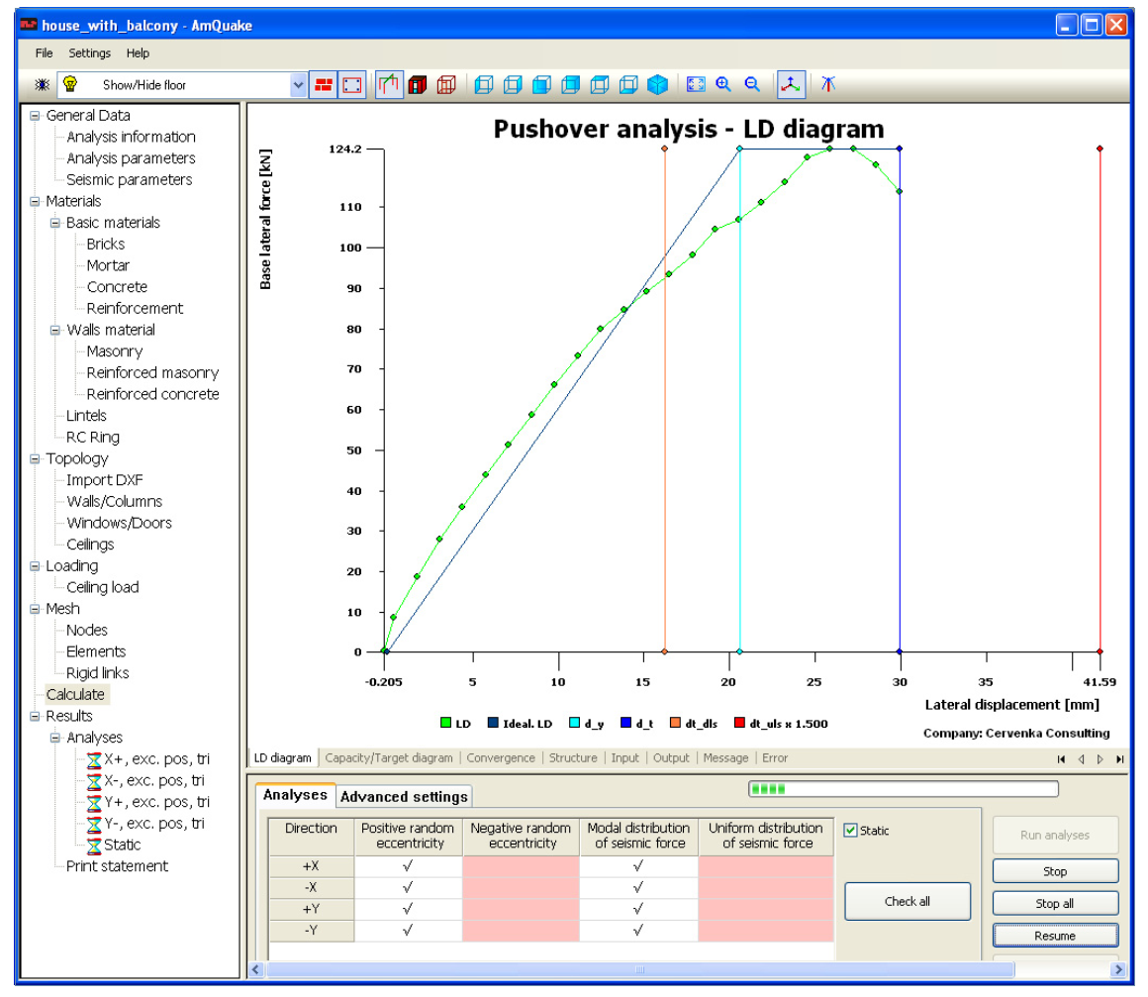Click the red brick wall display icon
This screenshot has height=997, width=1148.
[x=324, y=85]
